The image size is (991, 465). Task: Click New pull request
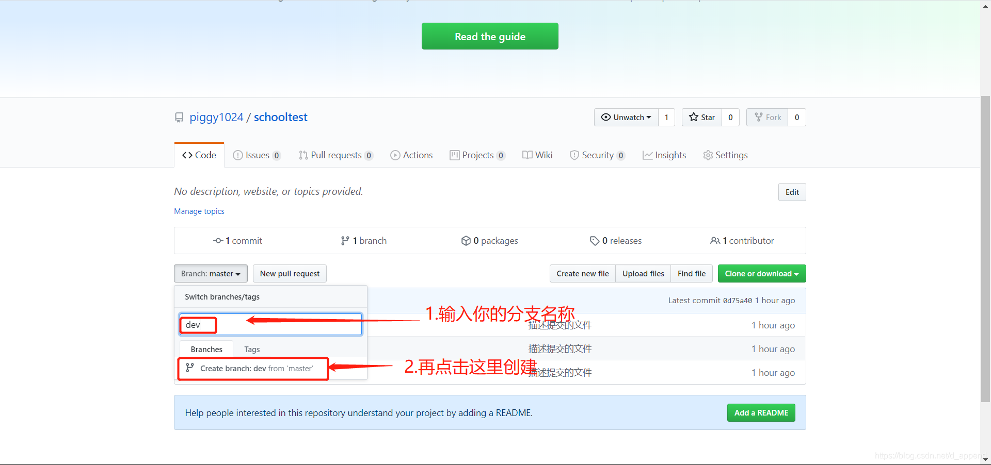pos(290,274)
